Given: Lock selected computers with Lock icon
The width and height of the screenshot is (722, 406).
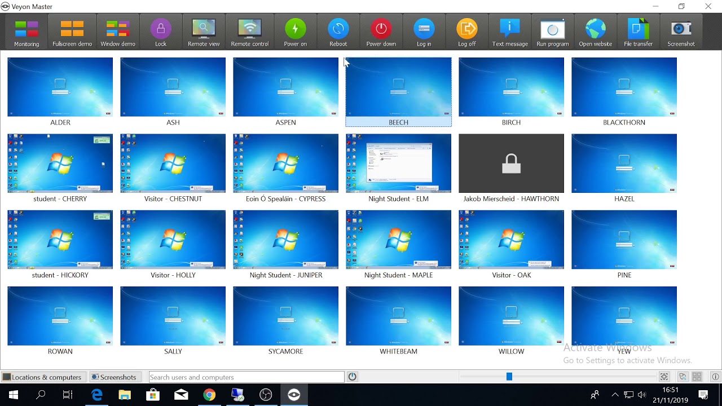Looking at the screenshot, I should tap(161, 33).
